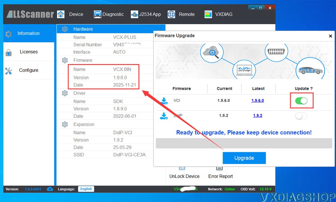Select the Information sidebar tab
The image size is (336, 202).
coord(29,34)
